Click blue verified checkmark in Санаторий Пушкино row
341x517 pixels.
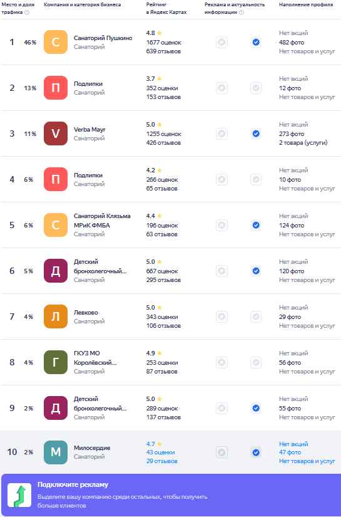(256, 42)
